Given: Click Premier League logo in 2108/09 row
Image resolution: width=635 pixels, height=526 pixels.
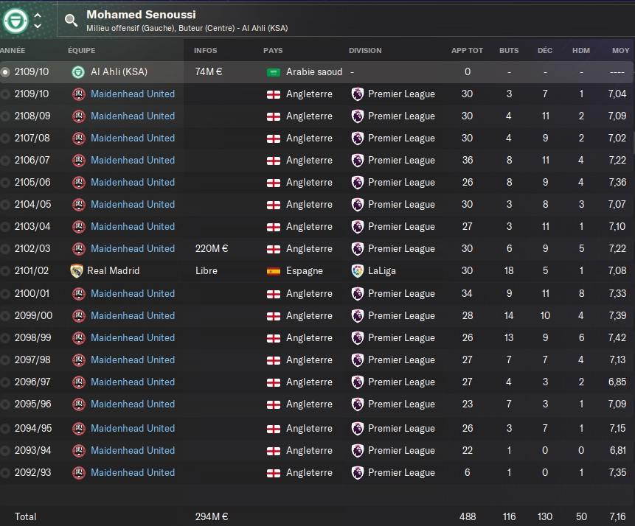Looking at the screenshot, I should [358, 116].
